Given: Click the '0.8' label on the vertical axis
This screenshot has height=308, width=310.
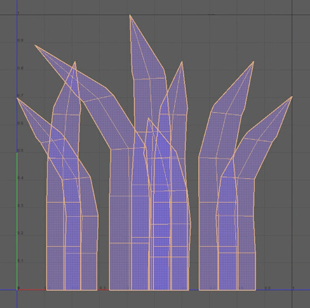Looking at the screenshot, I should pyautogui.click(x=21, y=68).
